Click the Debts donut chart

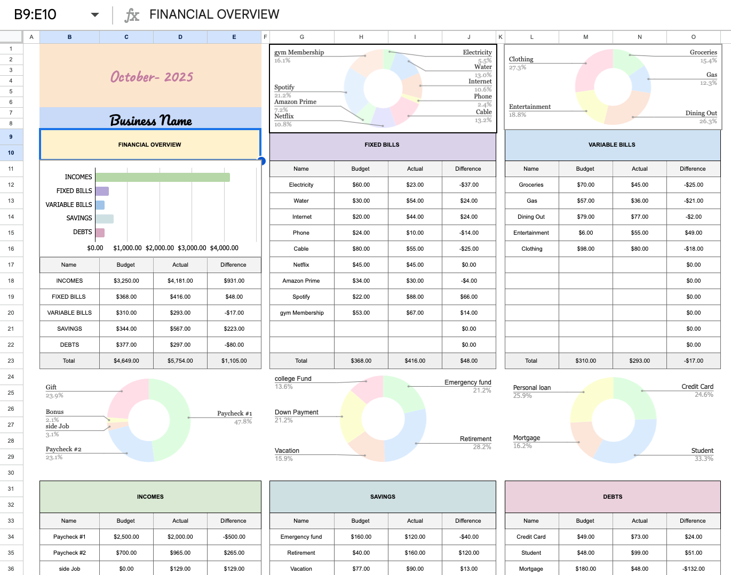pyautogui.click(x=613, y=420)
